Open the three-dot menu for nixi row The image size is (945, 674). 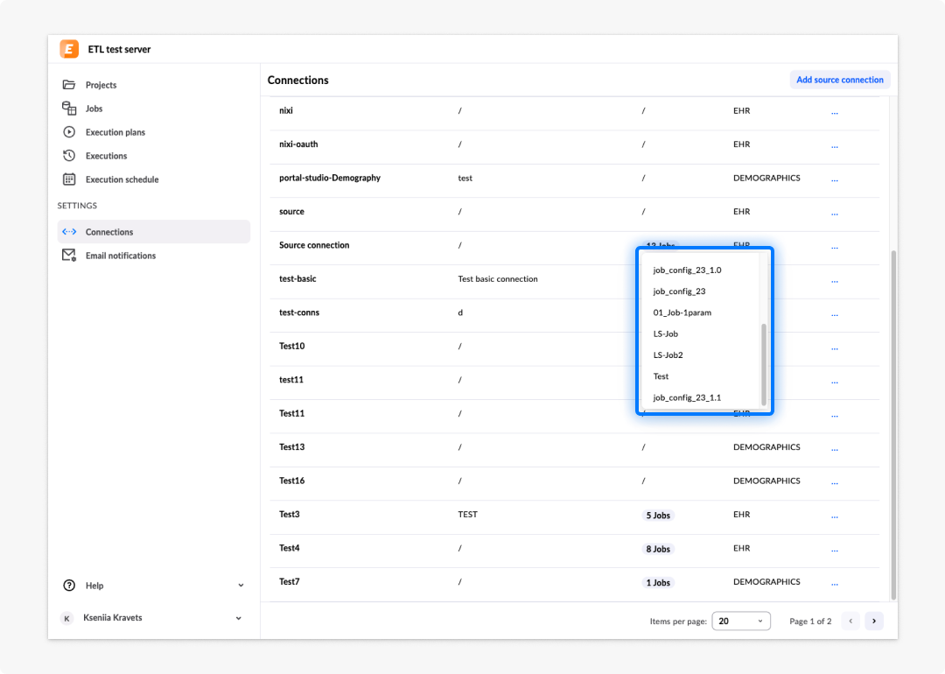click(x=834, y=111)
